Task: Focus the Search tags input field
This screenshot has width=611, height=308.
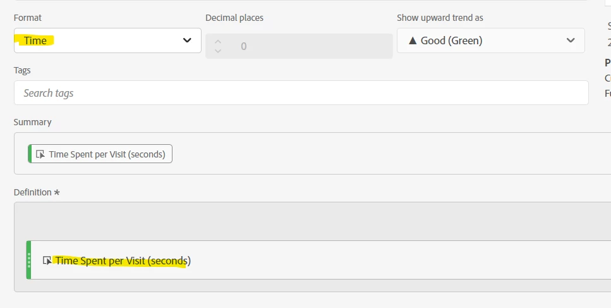Action: (x=301, y=93)
